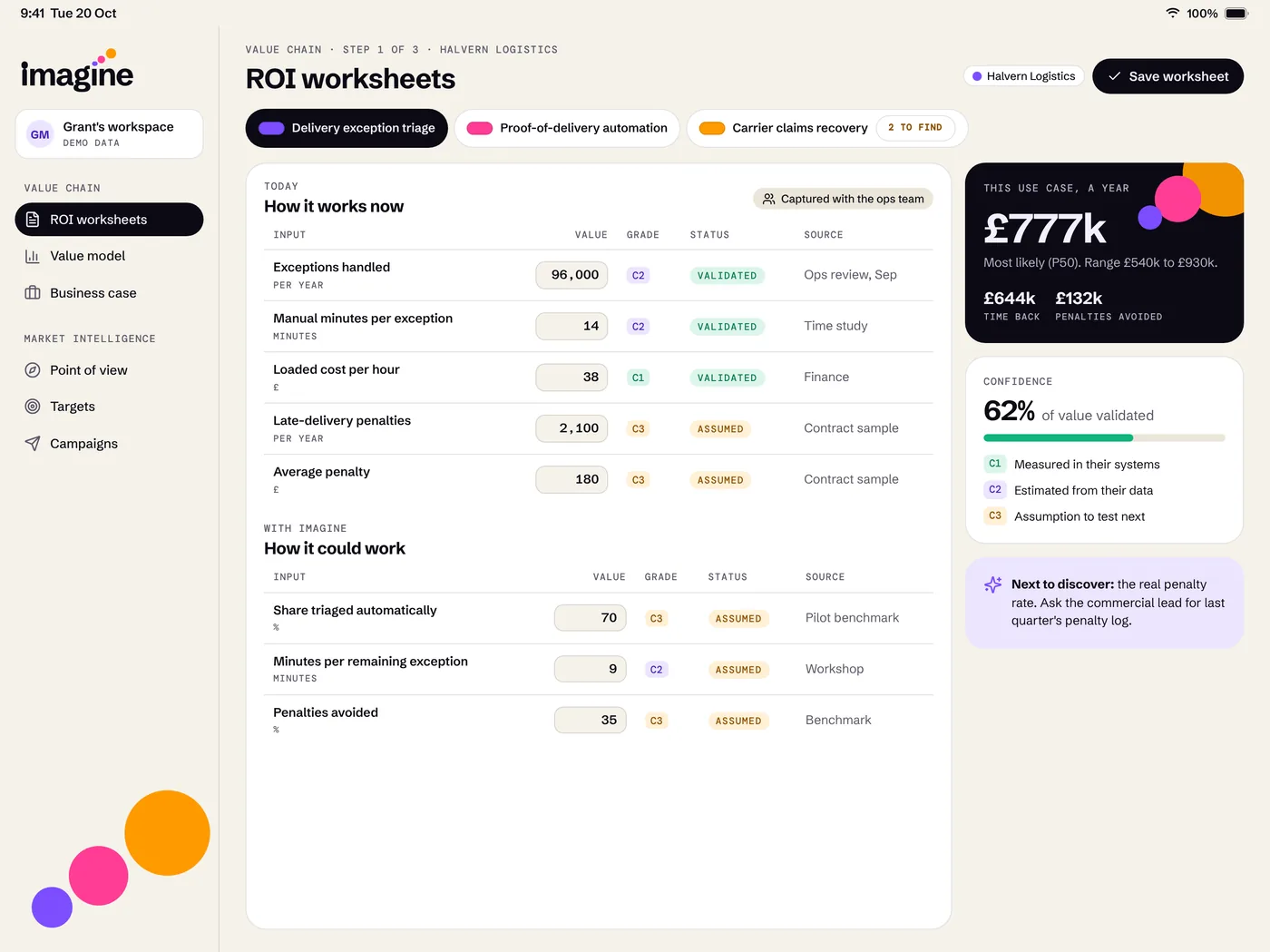Click the Business case briefcase icon

tap(33, 293)
